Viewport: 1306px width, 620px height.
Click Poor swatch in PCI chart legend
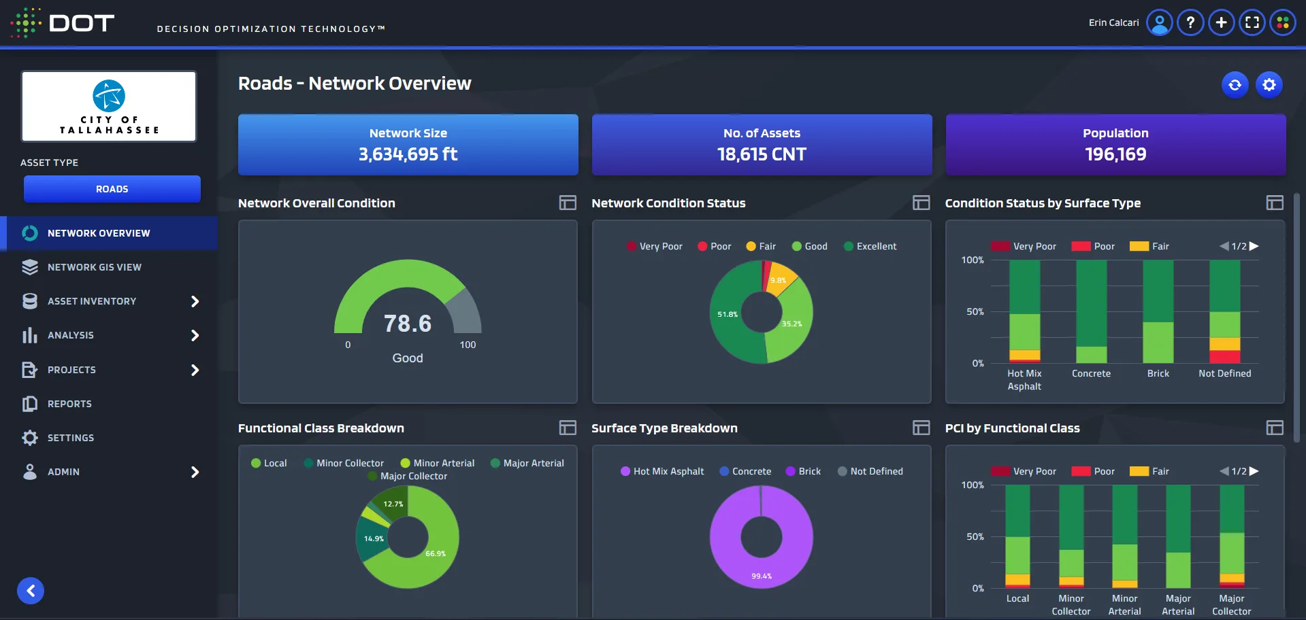point(1081,471)
